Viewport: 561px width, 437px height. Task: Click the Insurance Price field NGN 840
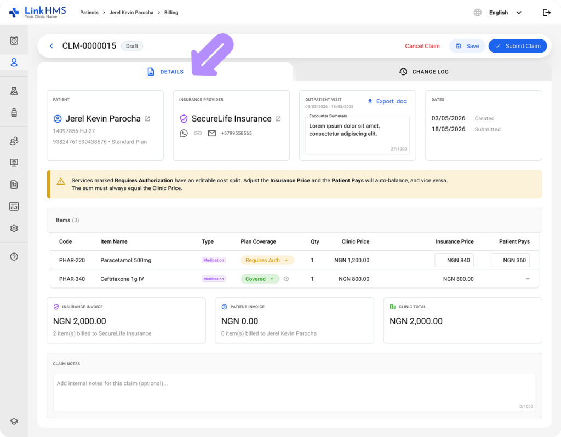(x=454, y=260)
